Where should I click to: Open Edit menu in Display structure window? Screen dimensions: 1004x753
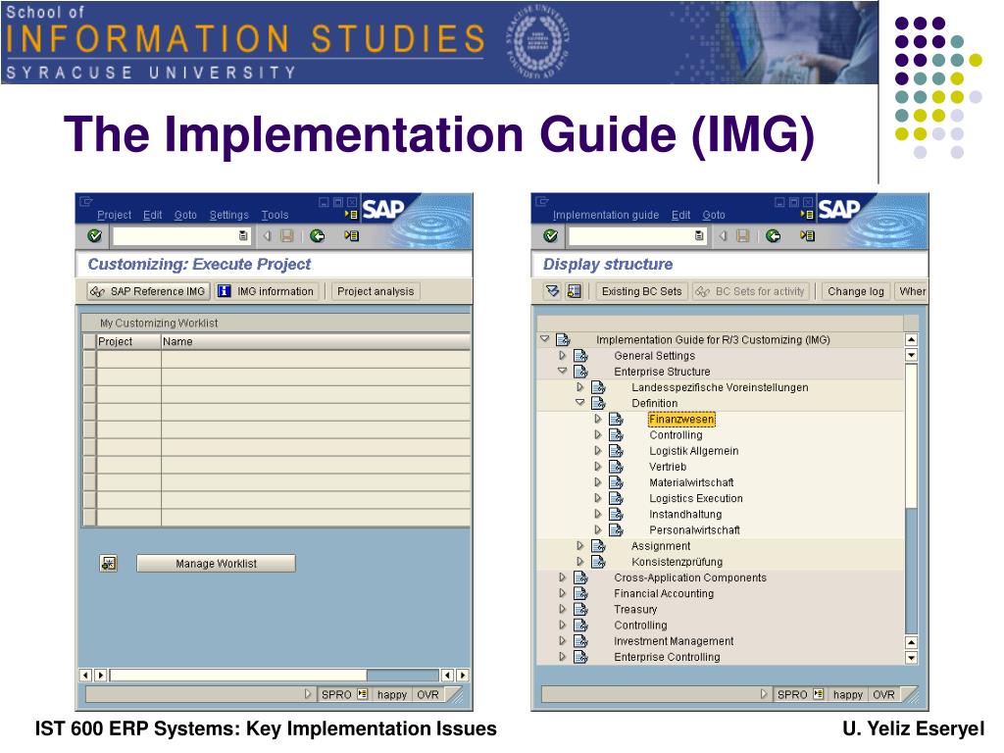click(x=680, y=215)
